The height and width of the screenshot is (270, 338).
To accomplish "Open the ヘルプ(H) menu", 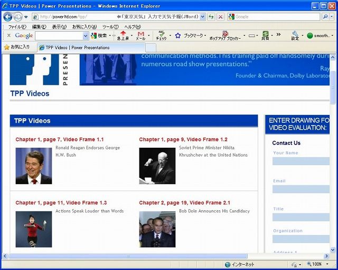I will 133,27.
